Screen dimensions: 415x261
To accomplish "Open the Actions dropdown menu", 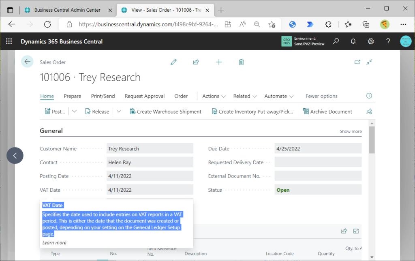I will 214,96.
